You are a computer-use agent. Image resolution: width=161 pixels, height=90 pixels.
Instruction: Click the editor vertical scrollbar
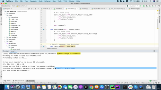tap(158, 23)
